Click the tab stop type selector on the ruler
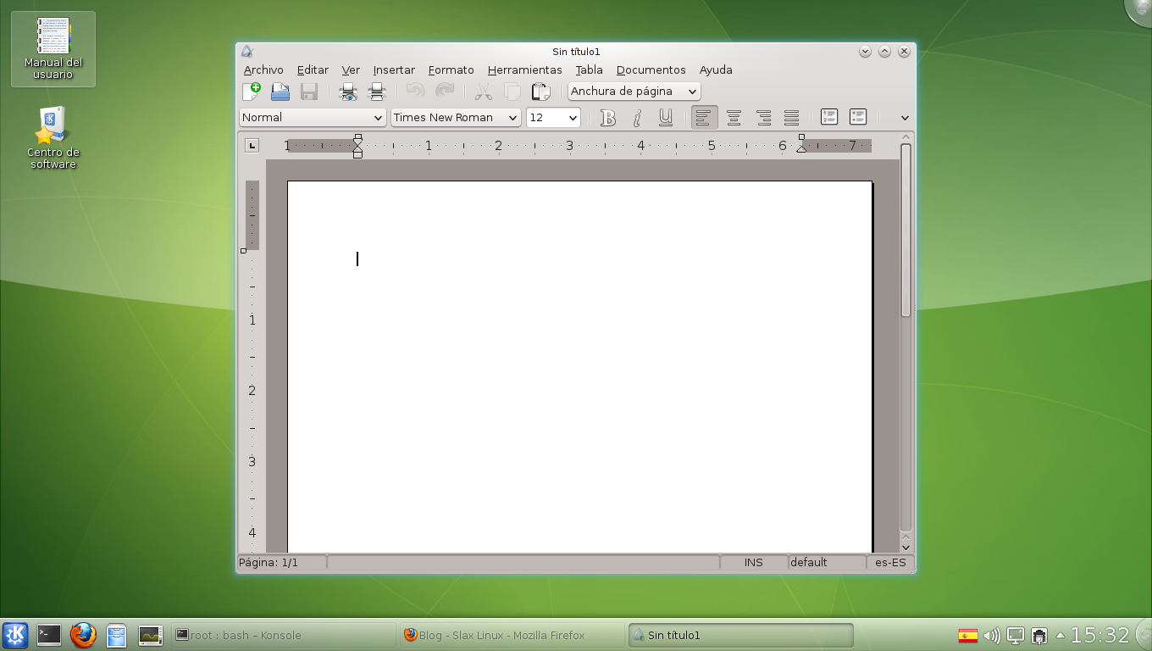This screenshot has width=1152, height=651. pyautogui.click(x=252, y=146)
